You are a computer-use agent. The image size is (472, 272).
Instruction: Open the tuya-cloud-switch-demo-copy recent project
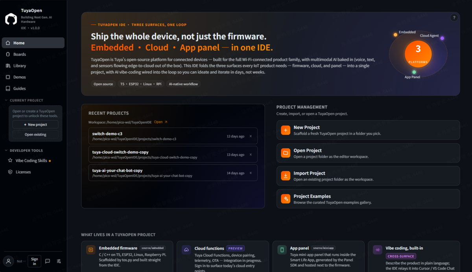coord(173,154)
